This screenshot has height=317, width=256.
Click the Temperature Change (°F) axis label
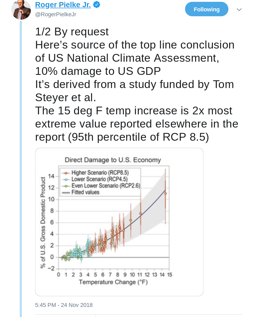point(113,282)
